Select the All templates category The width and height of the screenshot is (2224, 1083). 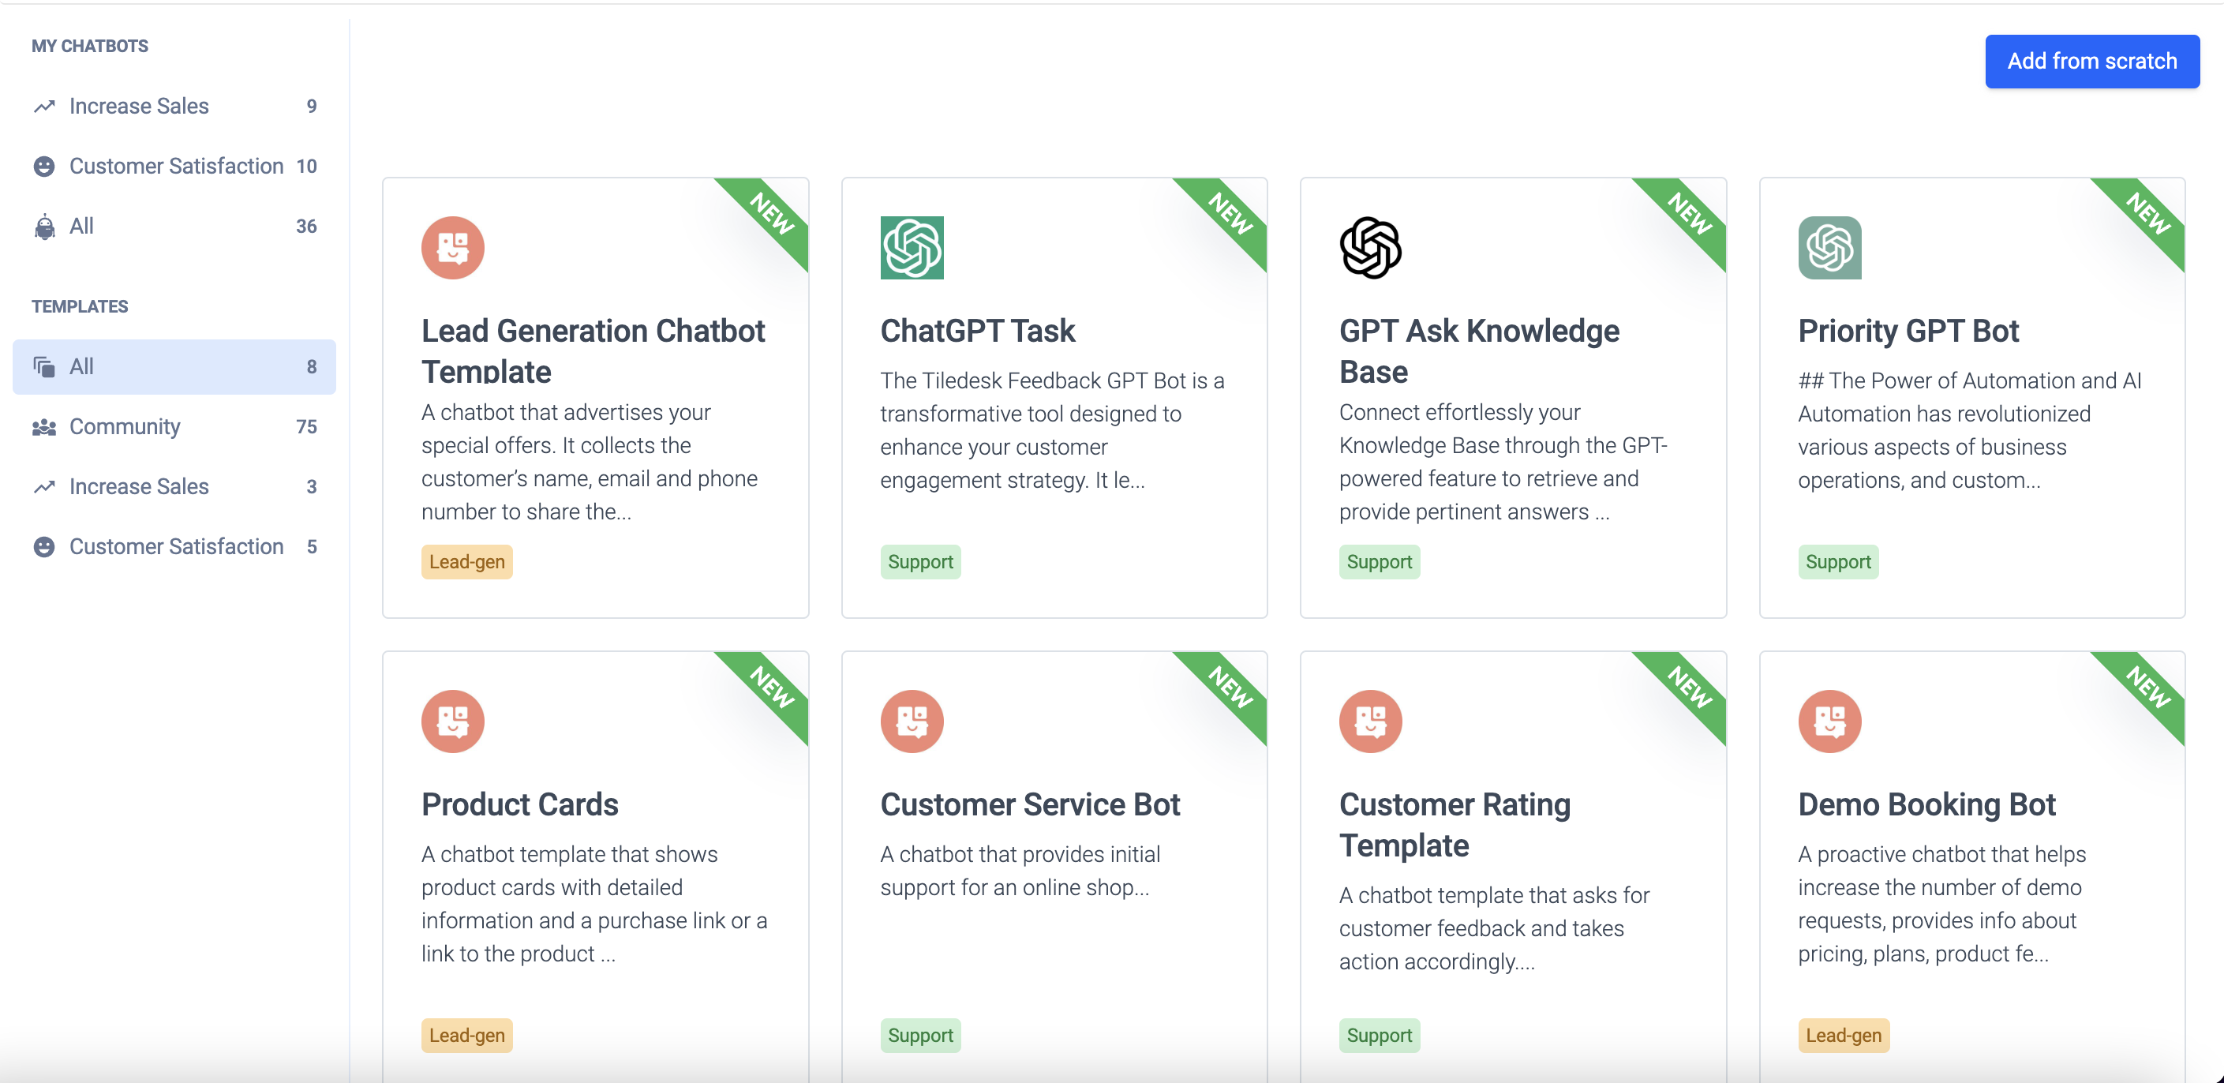[82, 367]
